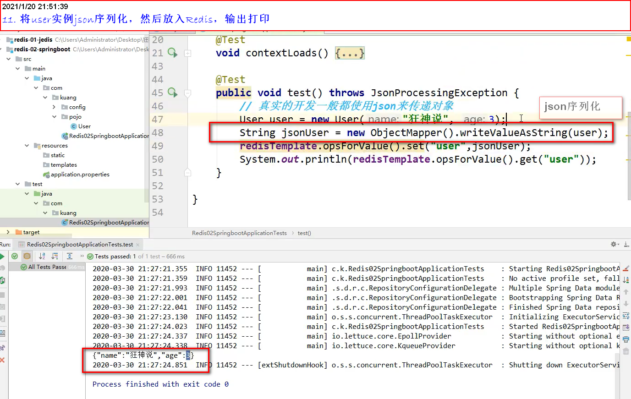This screenshot has height=399, width=631.
Task: Run contextLoads test from gutter icon
Action: pos(172,53)
